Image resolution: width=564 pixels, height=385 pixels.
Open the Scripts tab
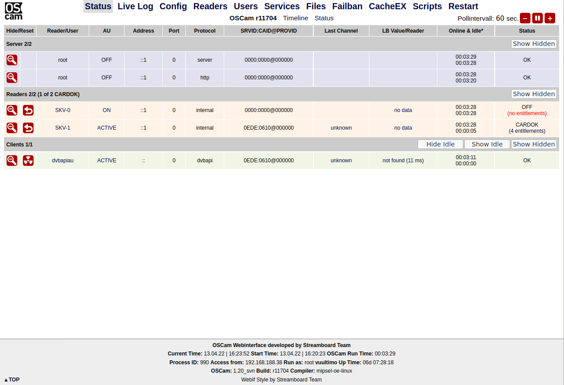(x=427, y=6)
